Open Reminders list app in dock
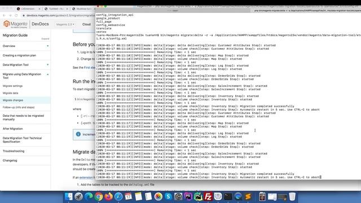The height and width of the screenshot is (203, 361). point(148,197)
